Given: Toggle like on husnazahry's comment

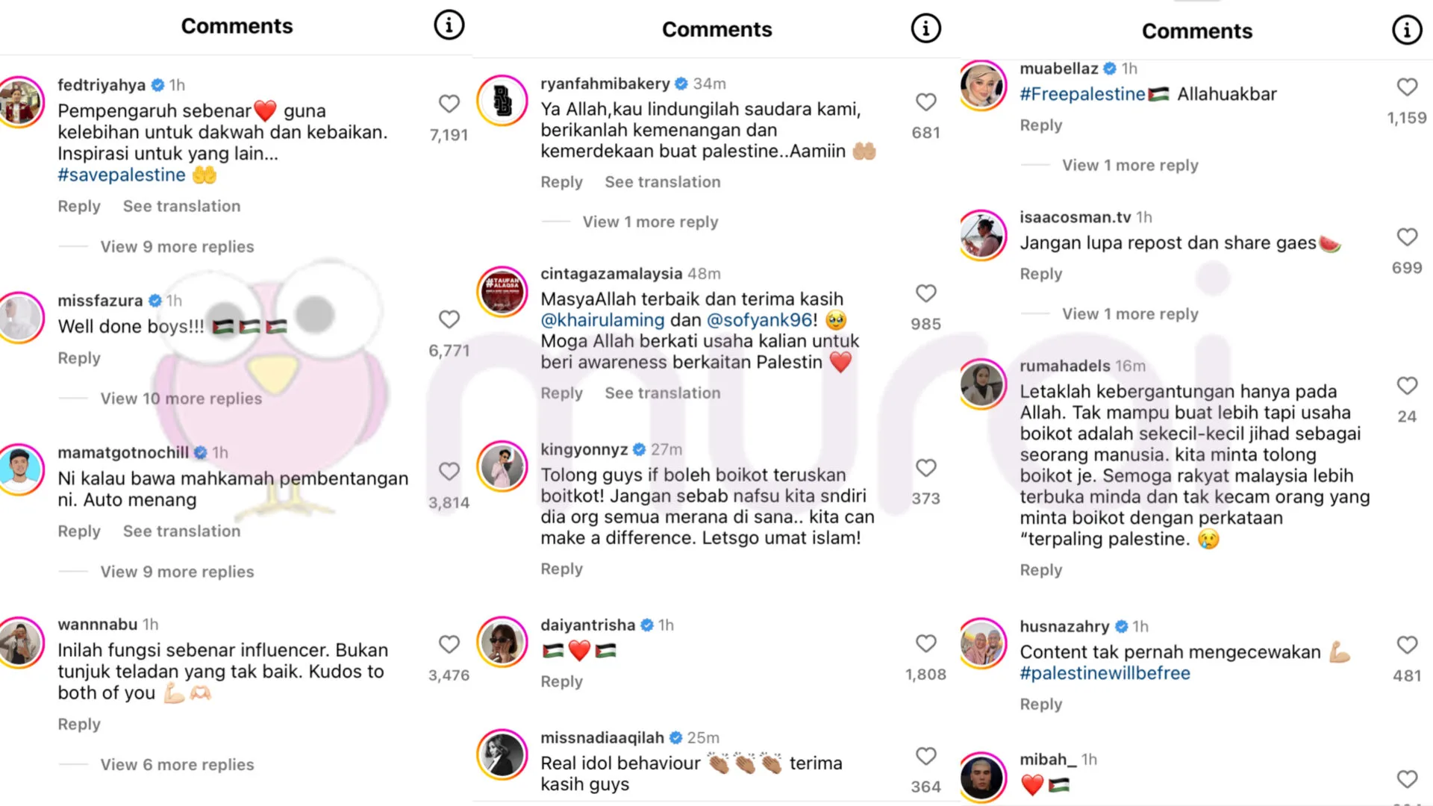Looking at the screenshot, I should pos(1407,645).
